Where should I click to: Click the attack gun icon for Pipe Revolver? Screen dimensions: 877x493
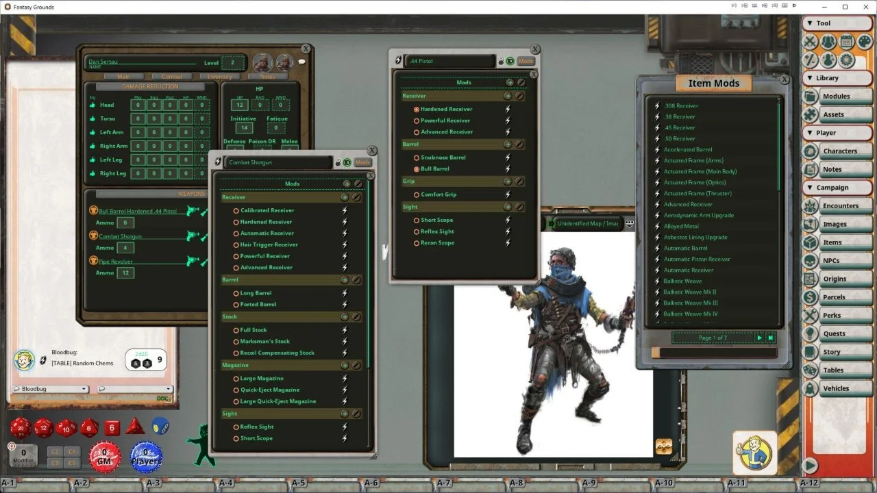(193, 262)
